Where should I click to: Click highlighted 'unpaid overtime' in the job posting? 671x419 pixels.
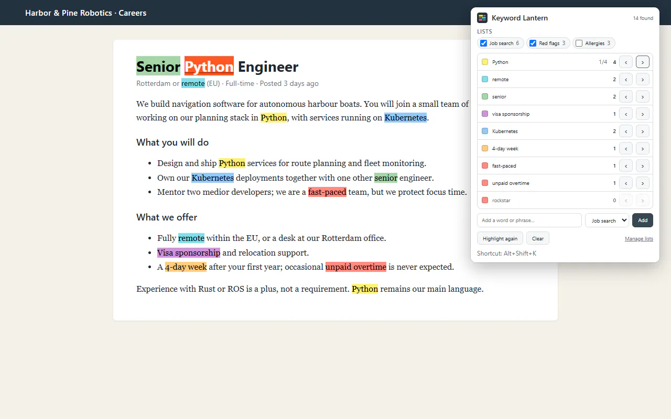click(x=356, y=267)
